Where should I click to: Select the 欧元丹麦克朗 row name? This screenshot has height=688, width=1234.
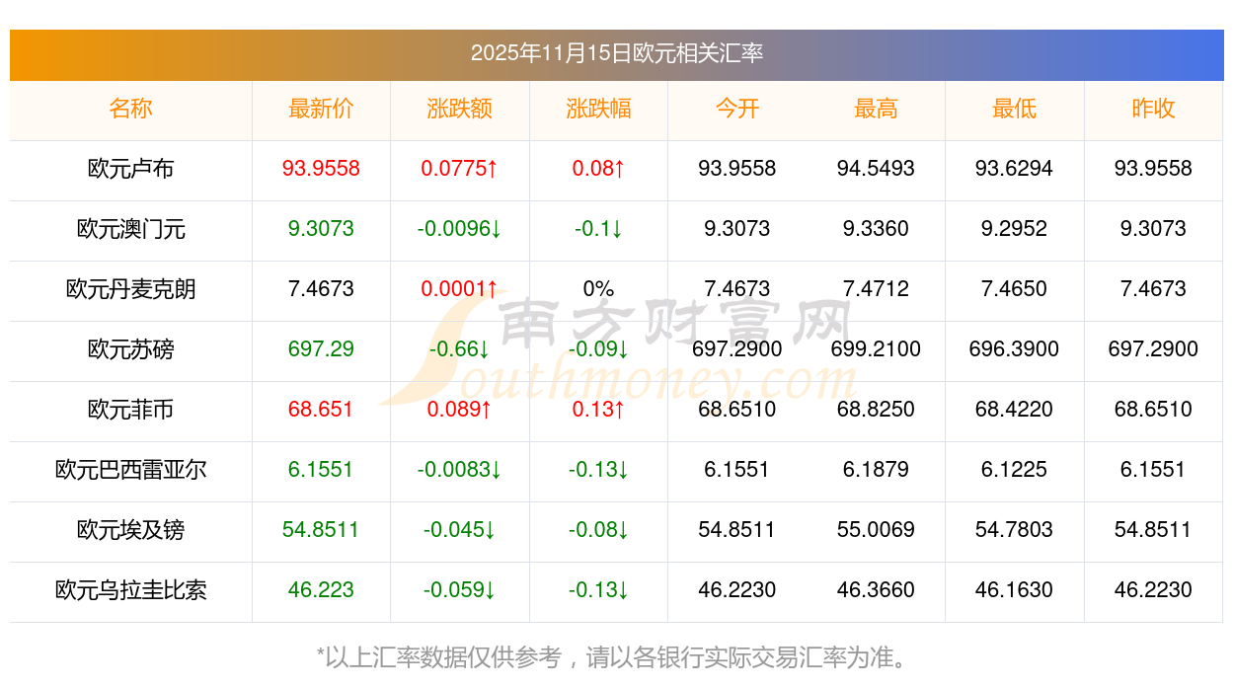point(131,289)
